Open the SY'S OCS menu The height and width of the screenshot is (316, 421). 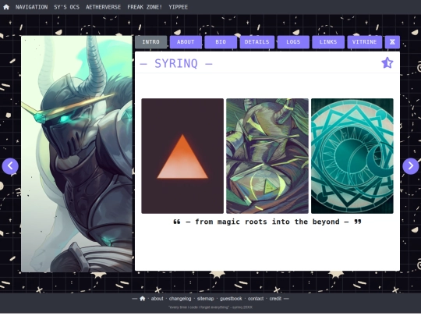(x=66, y=7)
